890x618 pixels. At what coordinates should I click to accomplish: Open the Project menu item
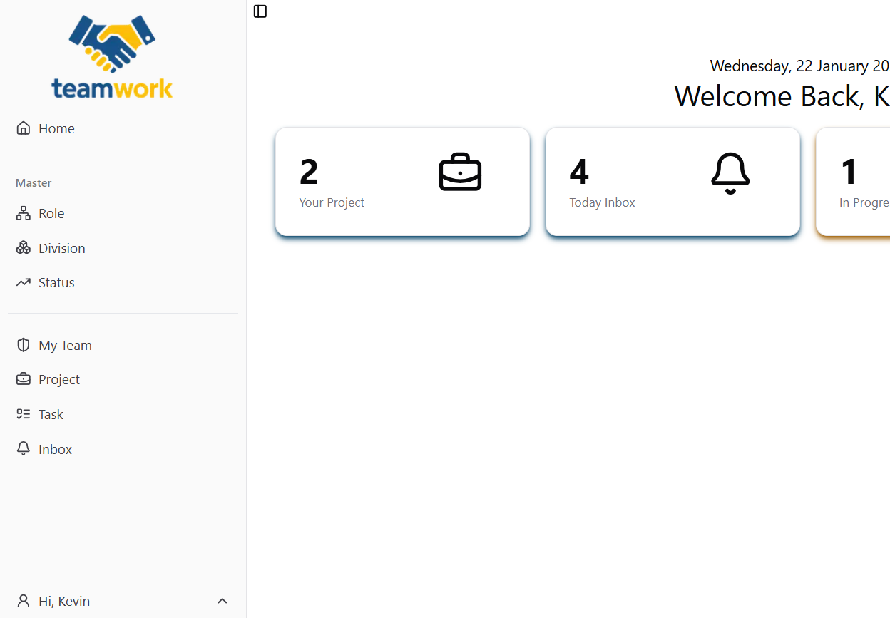pyautogui.click(x=58, y=379)
